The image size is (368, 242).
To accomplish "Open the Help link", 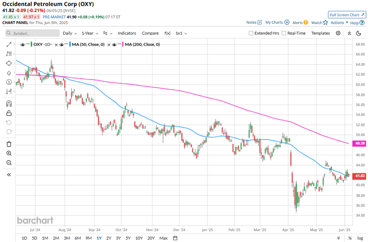I will point(357,23).
